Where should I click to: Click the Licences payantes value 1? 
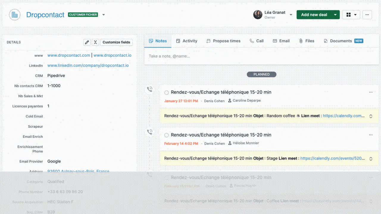49,106
